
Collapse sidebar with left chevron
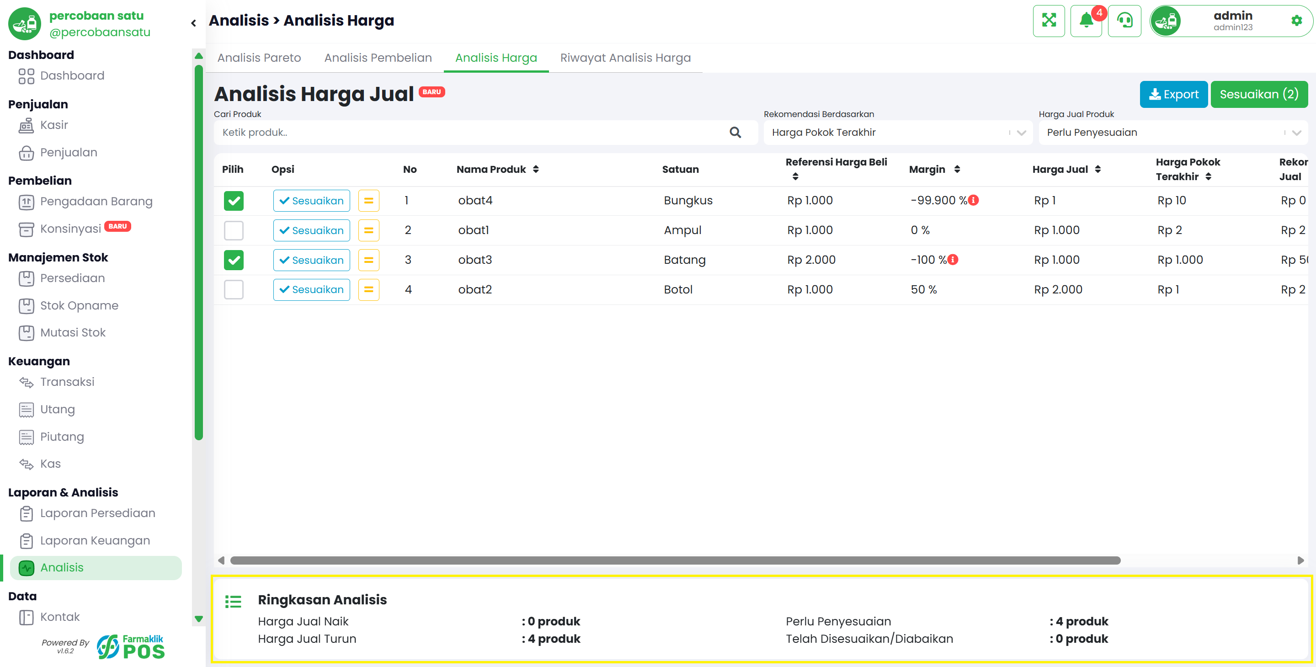click(x=194, y=23)
